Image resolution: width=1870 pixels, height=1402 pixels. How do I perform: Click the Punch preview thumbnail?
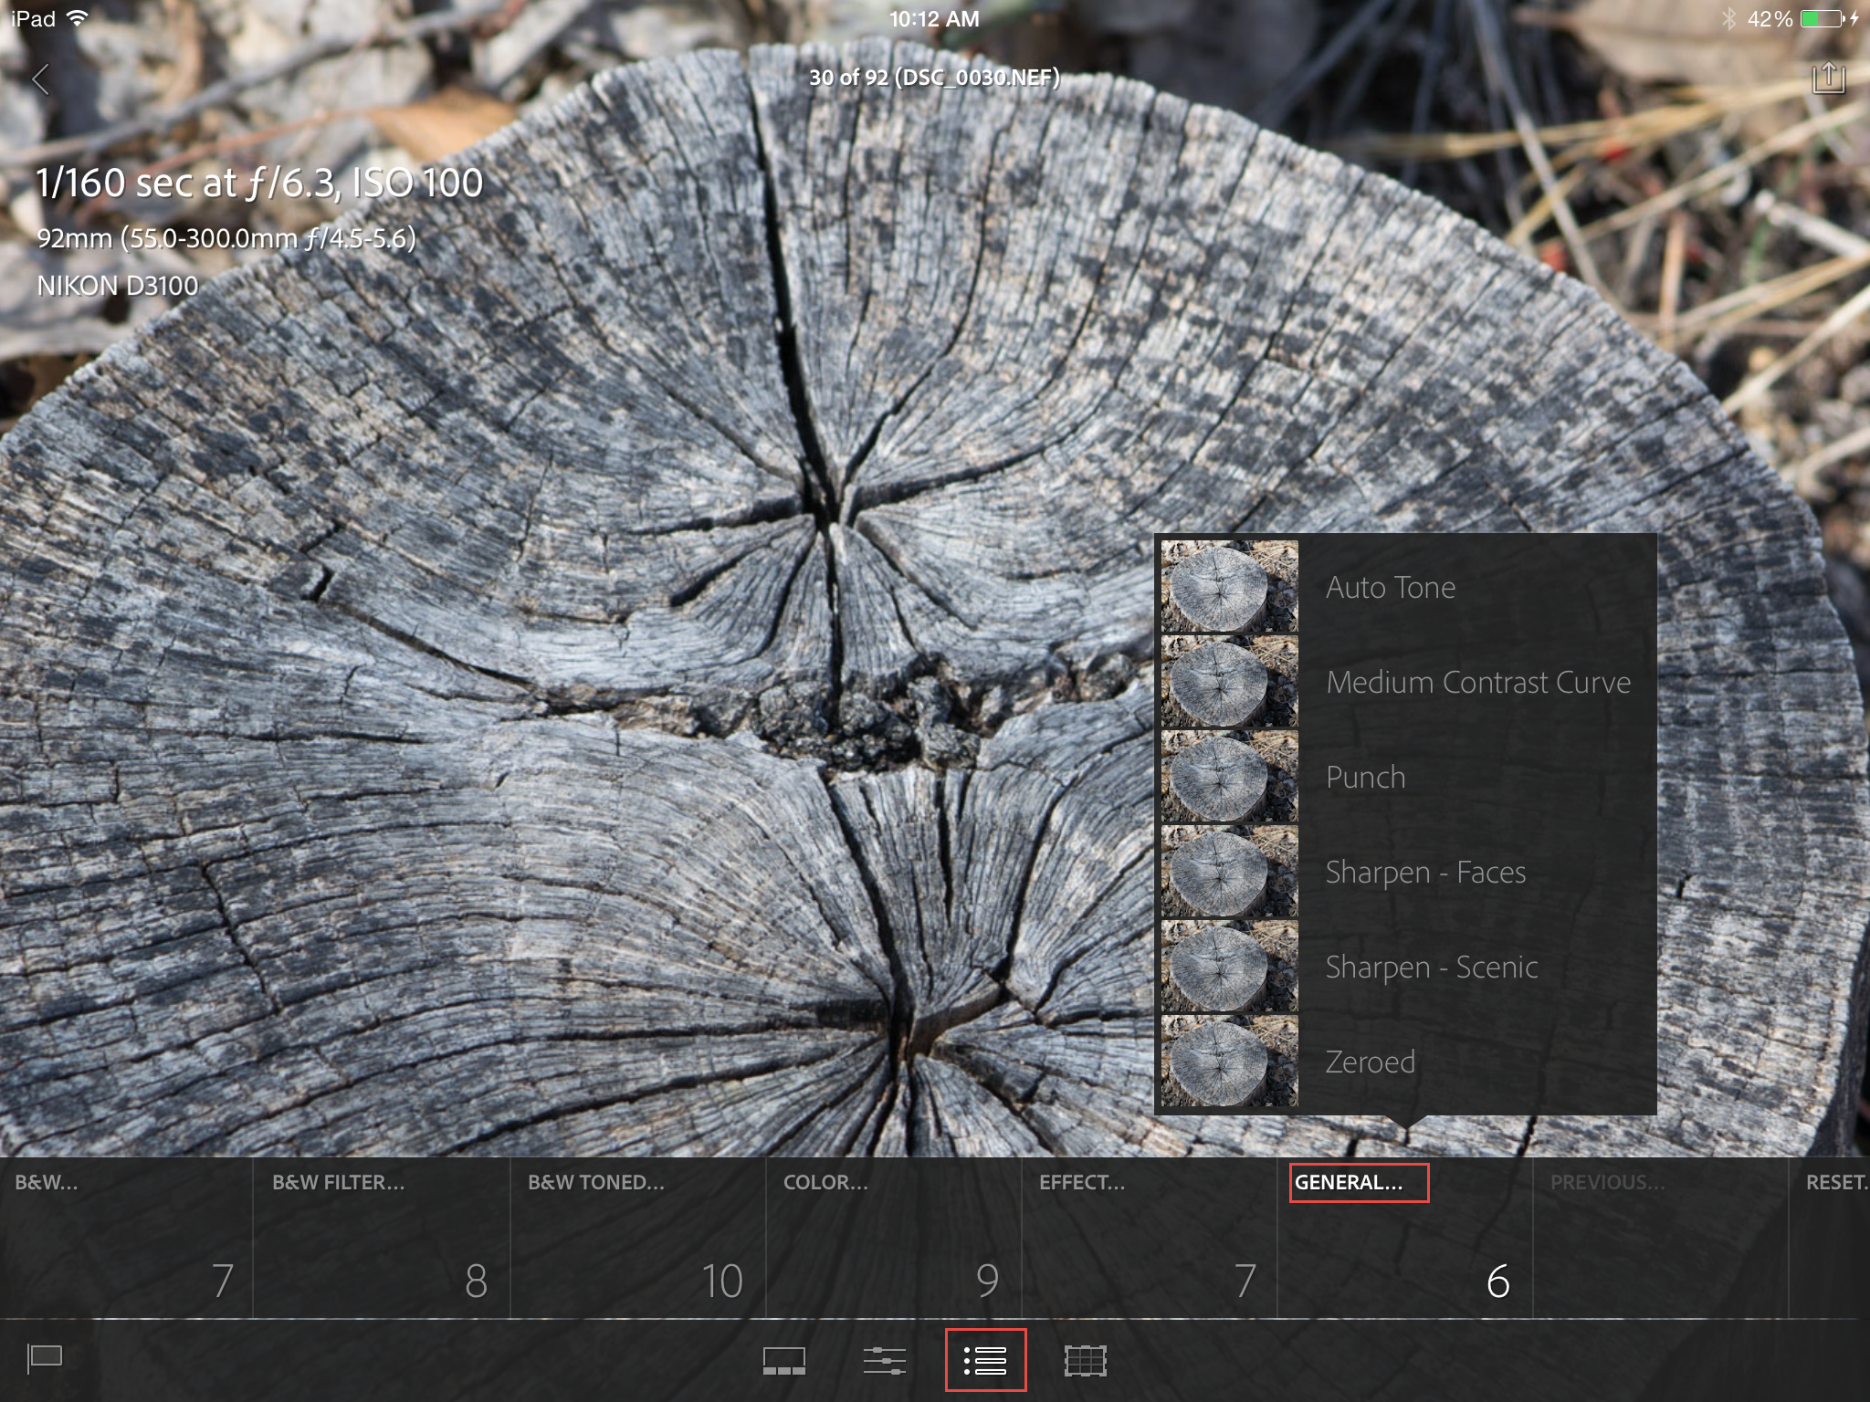(1229, 777)
